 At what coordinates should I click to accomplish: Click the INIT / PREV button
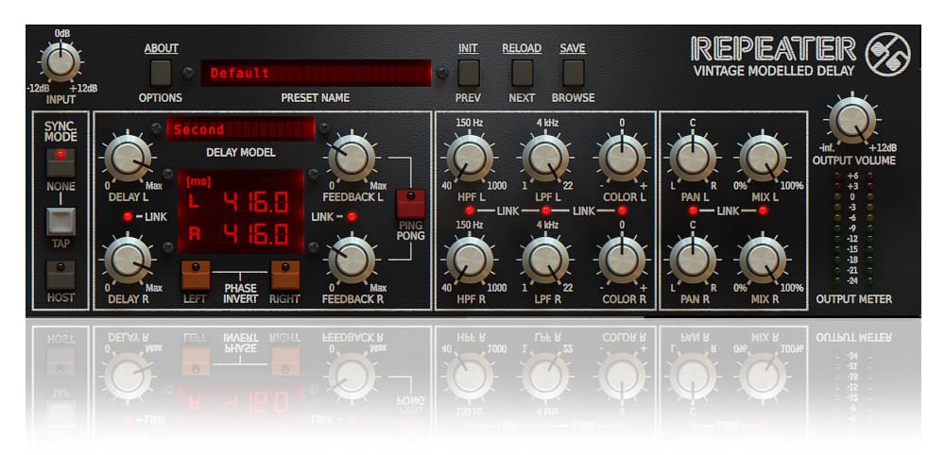[x=469, y=73]
